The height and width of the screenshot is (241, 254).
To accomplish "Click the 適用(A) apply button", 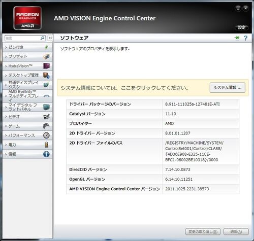I will pos(236,231).
